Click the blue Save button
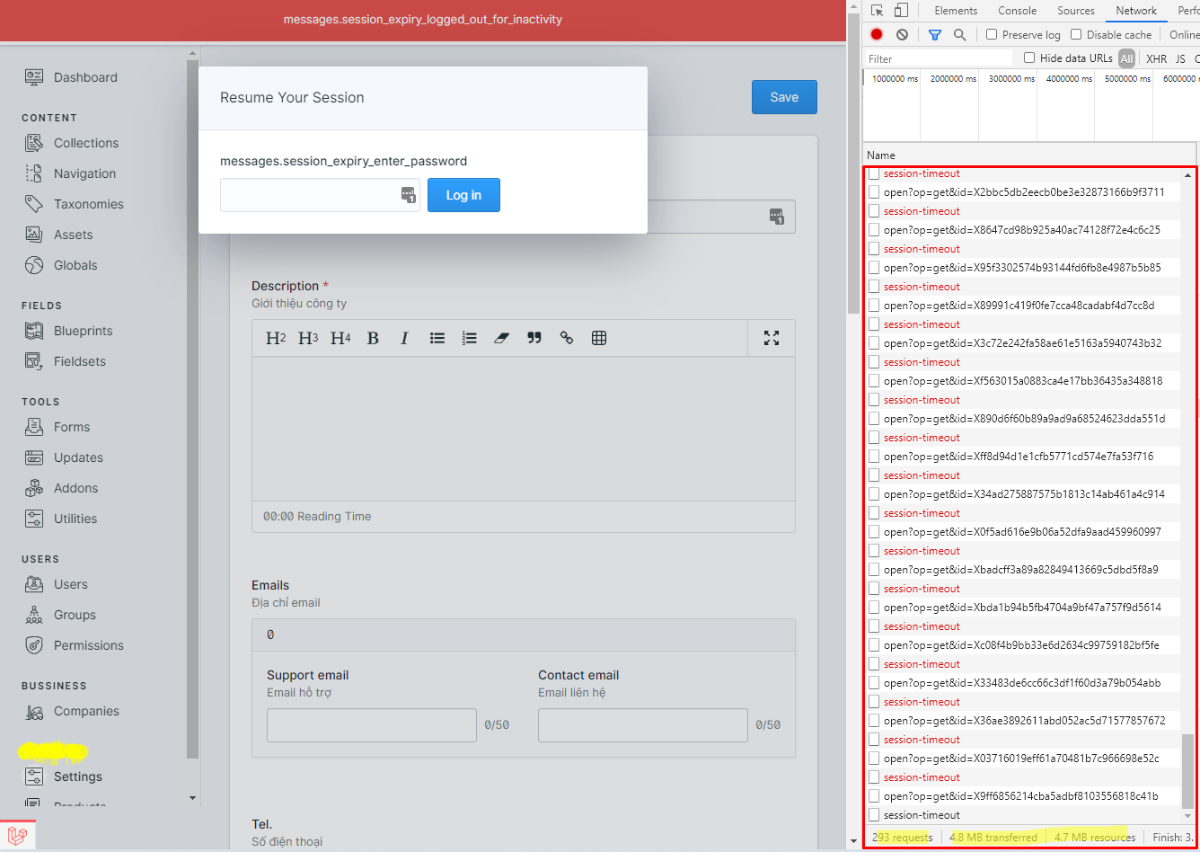 coord(784,97)
